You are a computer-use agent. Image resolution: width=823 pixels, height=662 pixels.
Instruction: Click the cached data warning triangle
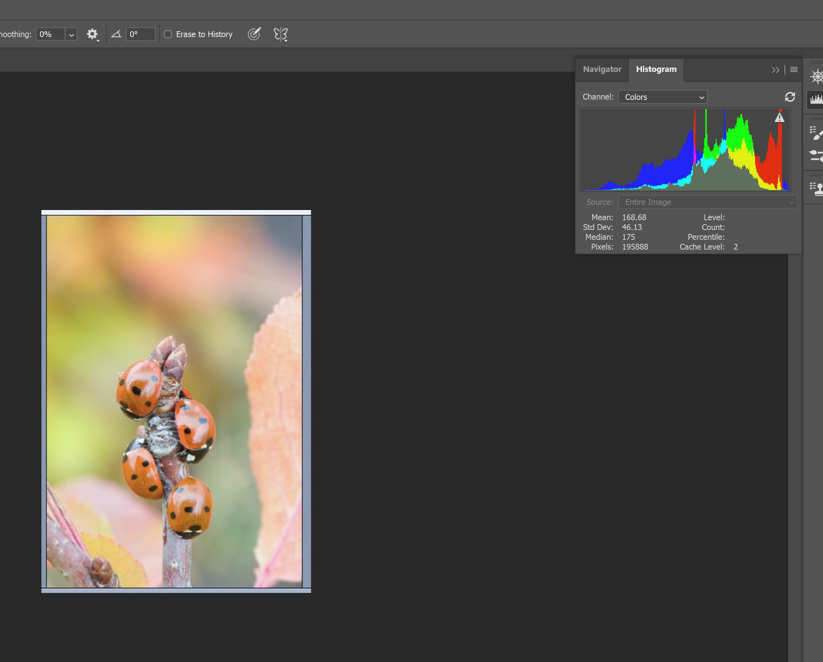click(779, 118)
